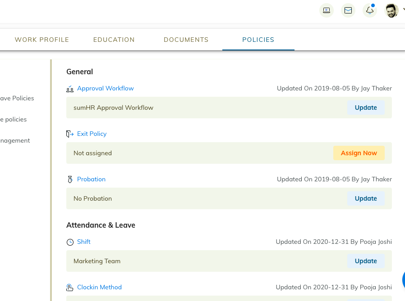The image size is (405, 301).
Task: Click the Approval Workflow people icon
Action: point(70,89)
